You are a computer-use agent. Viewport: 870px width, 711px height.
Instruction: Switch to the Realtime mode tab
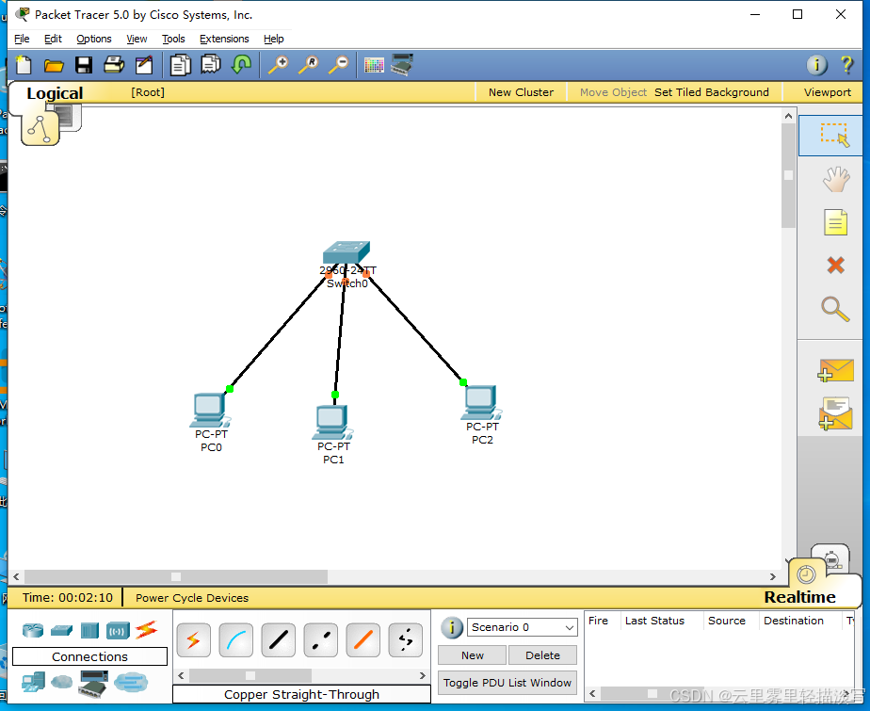pos(799,597)
